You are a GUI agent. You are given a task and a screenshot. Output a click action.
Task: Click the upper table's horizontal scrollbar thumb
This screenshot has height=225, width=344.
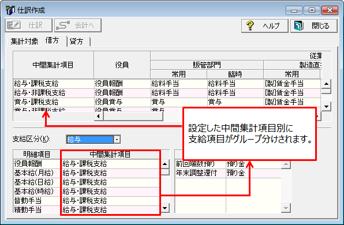(x=133, y=116)
